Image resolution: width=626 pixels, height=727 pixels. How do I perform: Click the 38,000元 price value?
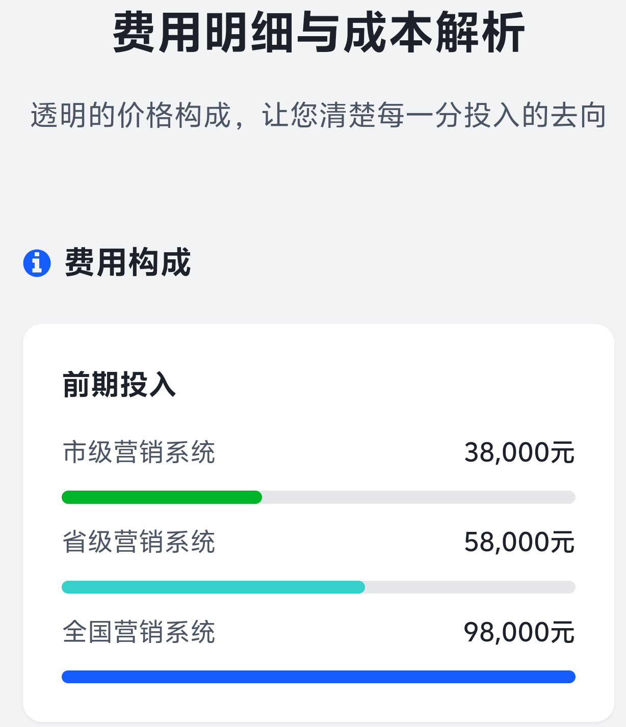point(519,452)
